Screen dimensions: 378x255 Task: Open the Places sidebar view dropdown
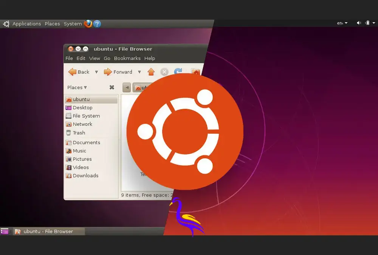(77, 88)
